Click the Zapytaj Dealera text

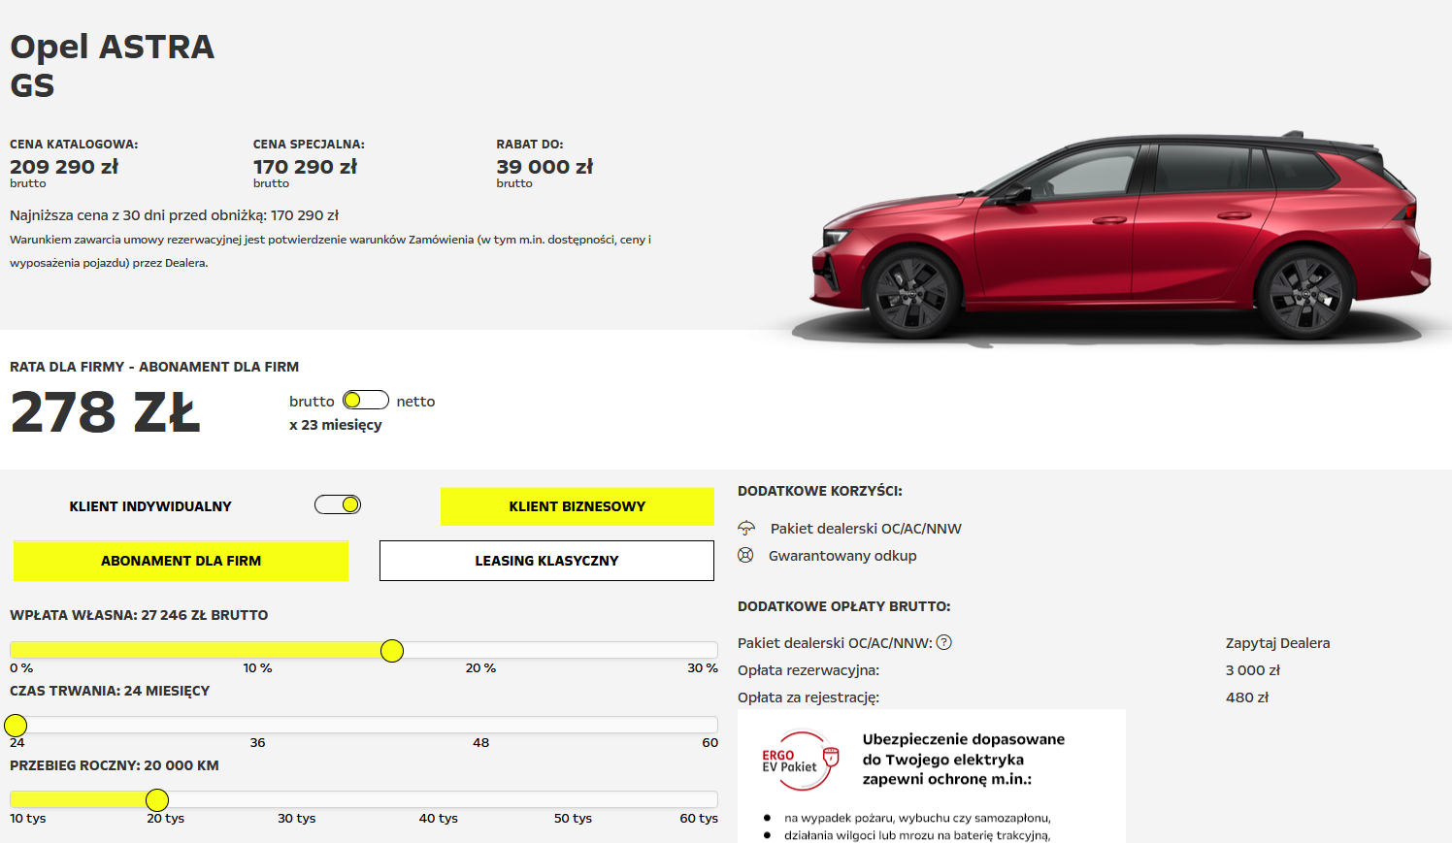tap(1277, 643)
